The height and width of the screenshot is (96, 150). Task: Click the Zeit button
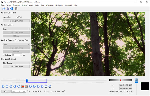pos(6,91)
